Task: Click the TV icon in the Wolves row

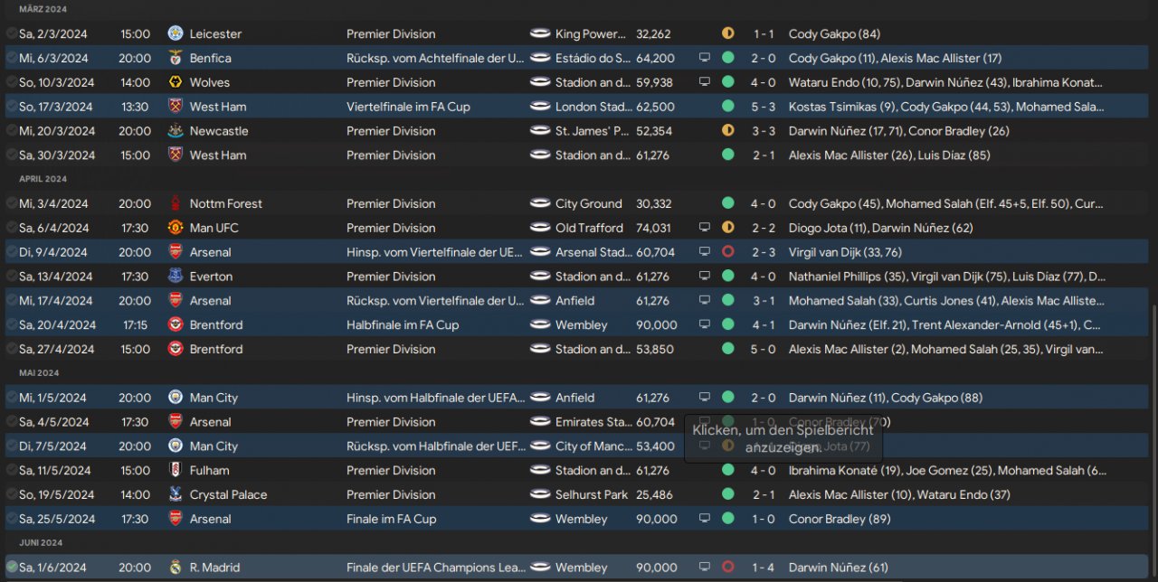Action: 705,82
